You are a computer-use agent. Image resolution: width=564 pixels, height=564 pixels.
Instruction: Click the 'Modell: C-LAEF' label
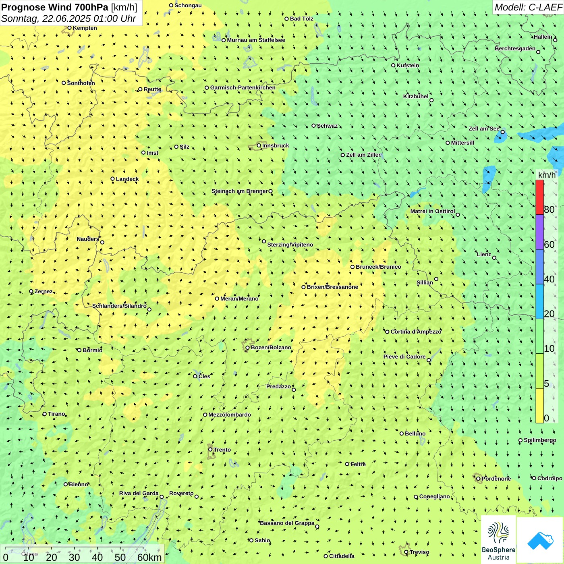coord(528,7)
